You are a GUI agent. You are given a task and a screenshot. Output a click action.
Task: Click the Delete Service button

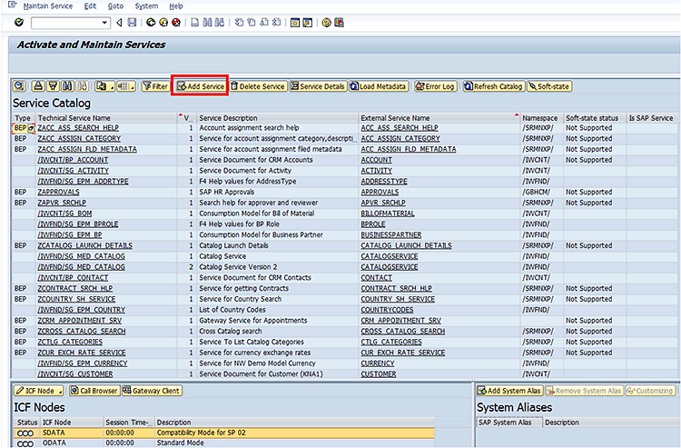[258, 86]
